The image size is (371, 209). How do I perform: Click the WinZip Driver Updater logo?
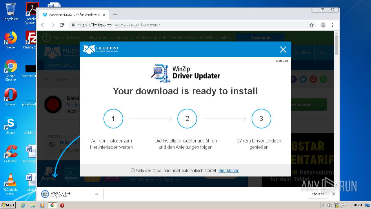click(185, 73)
